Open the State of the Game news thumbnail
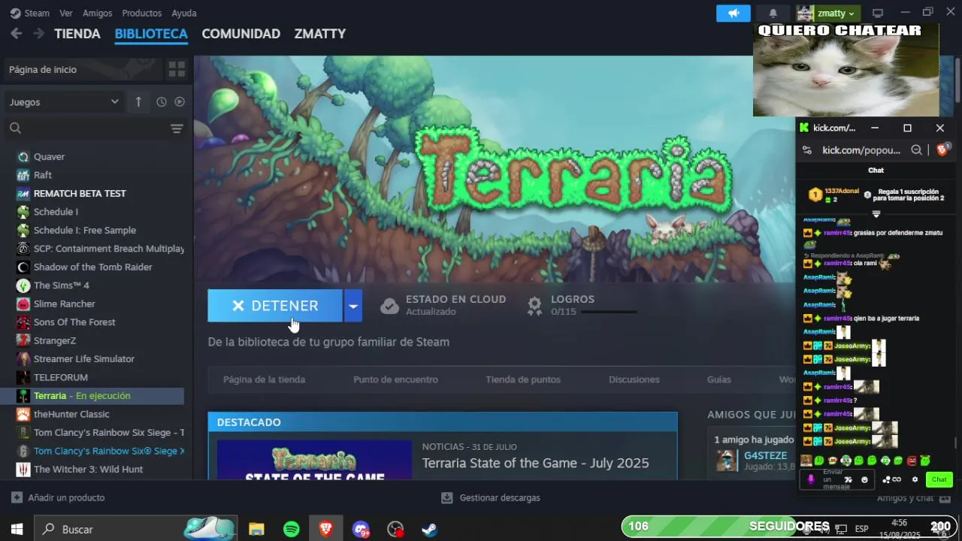This screenshot has width=962, height=541. pos(314,460)
